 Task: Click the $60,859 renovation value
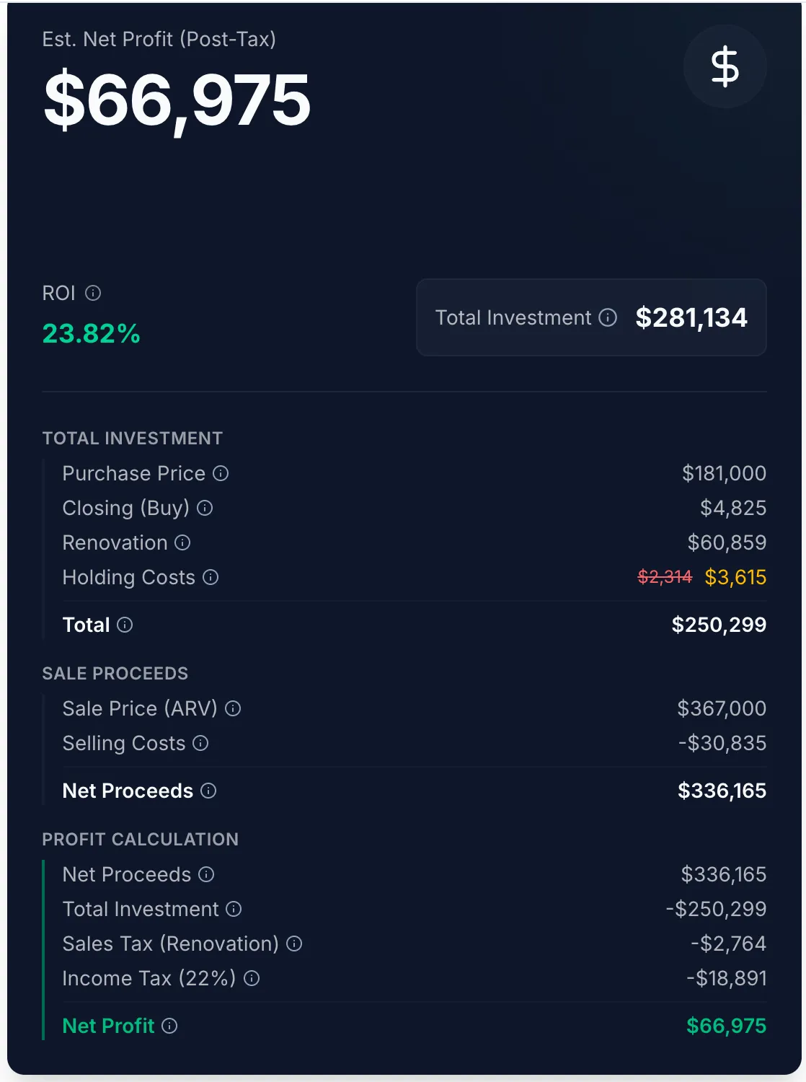pos(727,542)
